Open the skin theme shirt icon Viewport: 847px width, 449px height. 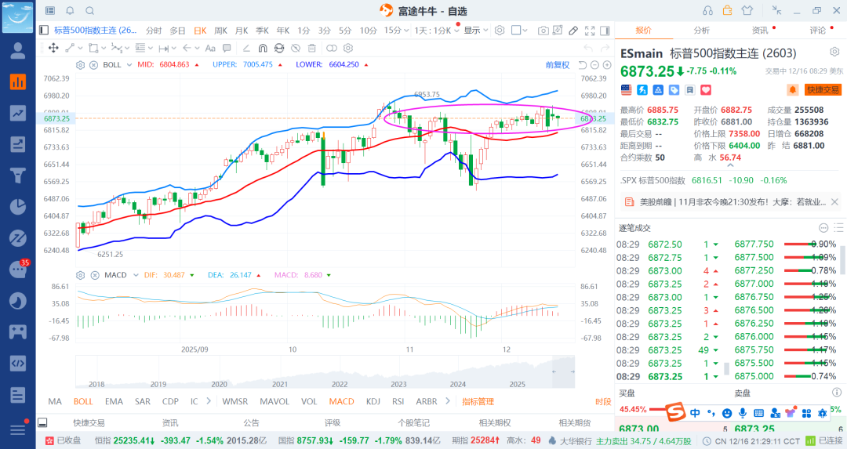[x=747, y=10]
